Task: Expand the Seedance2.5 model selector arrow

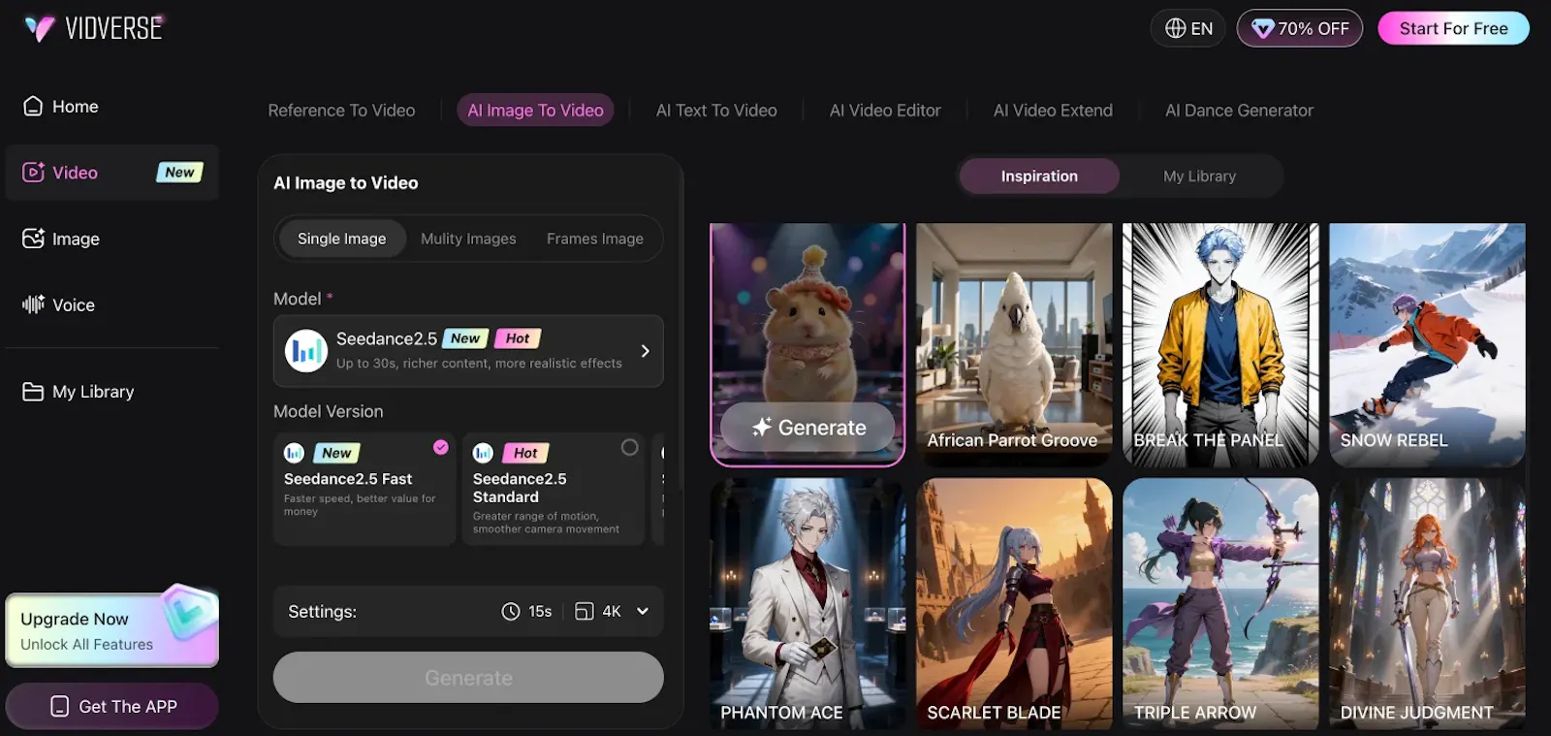Action: tap(646, 351)
